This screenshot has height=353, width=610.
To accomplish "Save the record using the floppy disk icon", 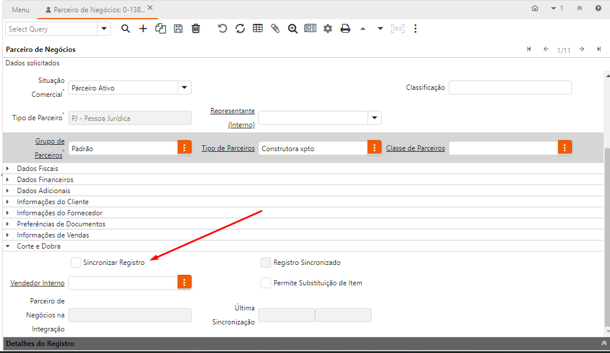I will [178, 29].
